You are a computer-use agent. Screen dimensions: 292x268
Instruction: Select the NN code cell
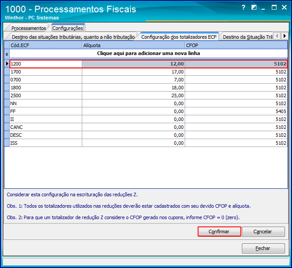[x=46, y=103]
